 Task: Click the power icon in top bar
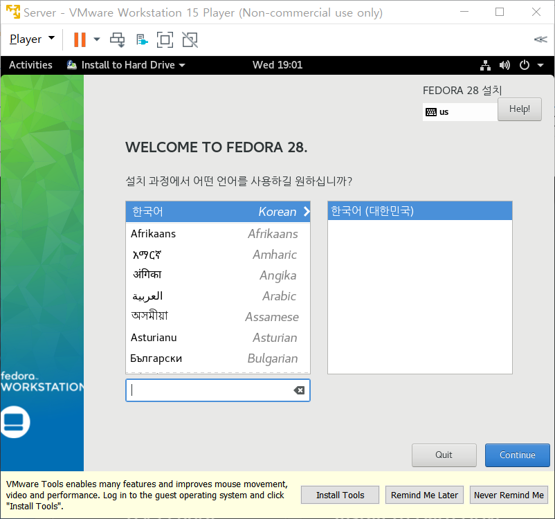coord(525,65)
